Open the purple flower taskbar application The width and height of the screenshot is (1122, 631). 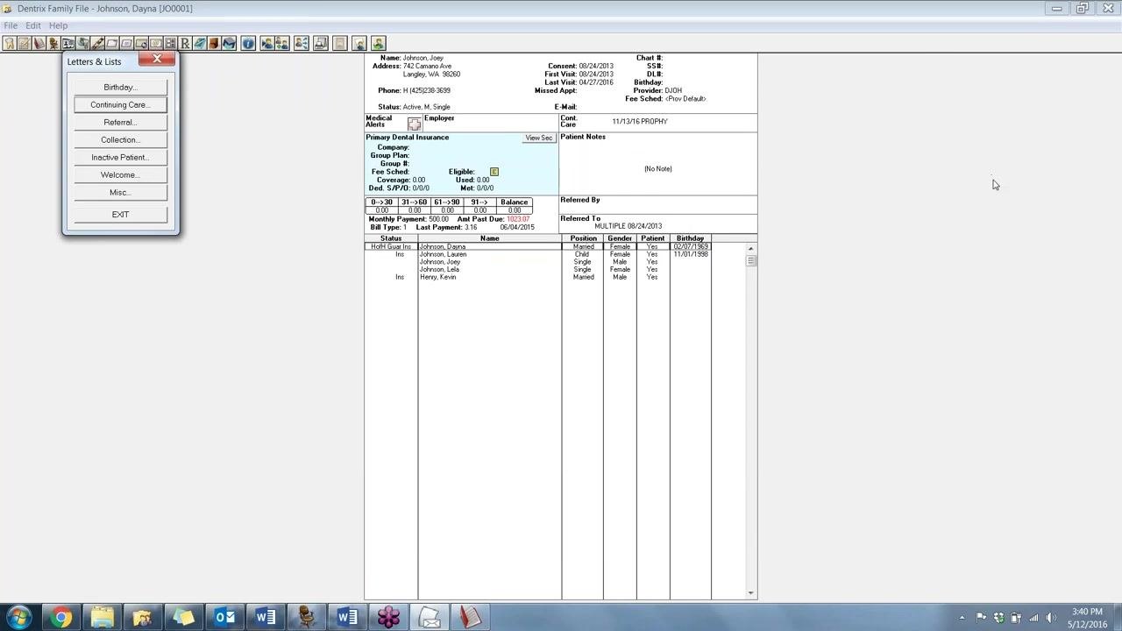pyautogui.click(x=389, y=617)
